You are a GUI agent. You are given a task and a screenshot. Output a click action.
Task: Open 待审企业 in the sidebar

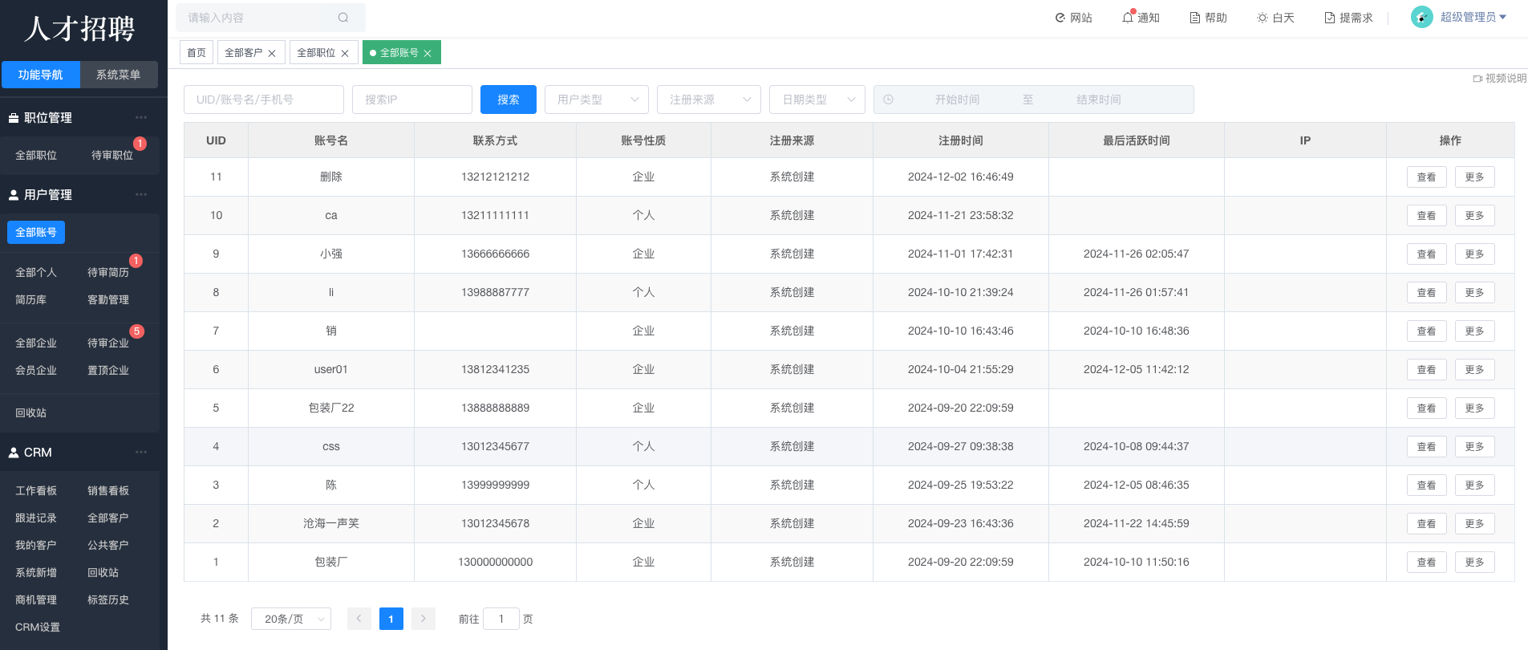tap(108, 343)
